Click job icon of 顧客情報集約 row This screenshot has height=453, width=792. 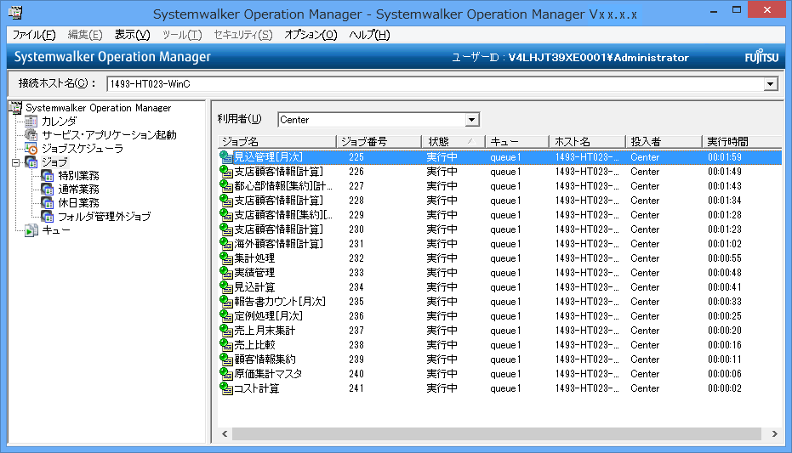[x=226, y=360]
